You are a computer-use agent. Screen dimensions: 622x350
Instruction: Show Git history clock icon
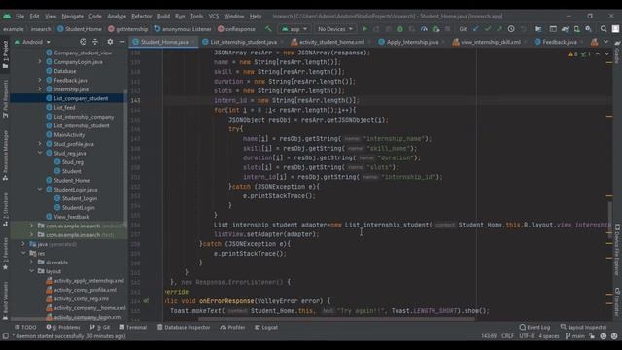pyautogui.click(x=511, y=29)
